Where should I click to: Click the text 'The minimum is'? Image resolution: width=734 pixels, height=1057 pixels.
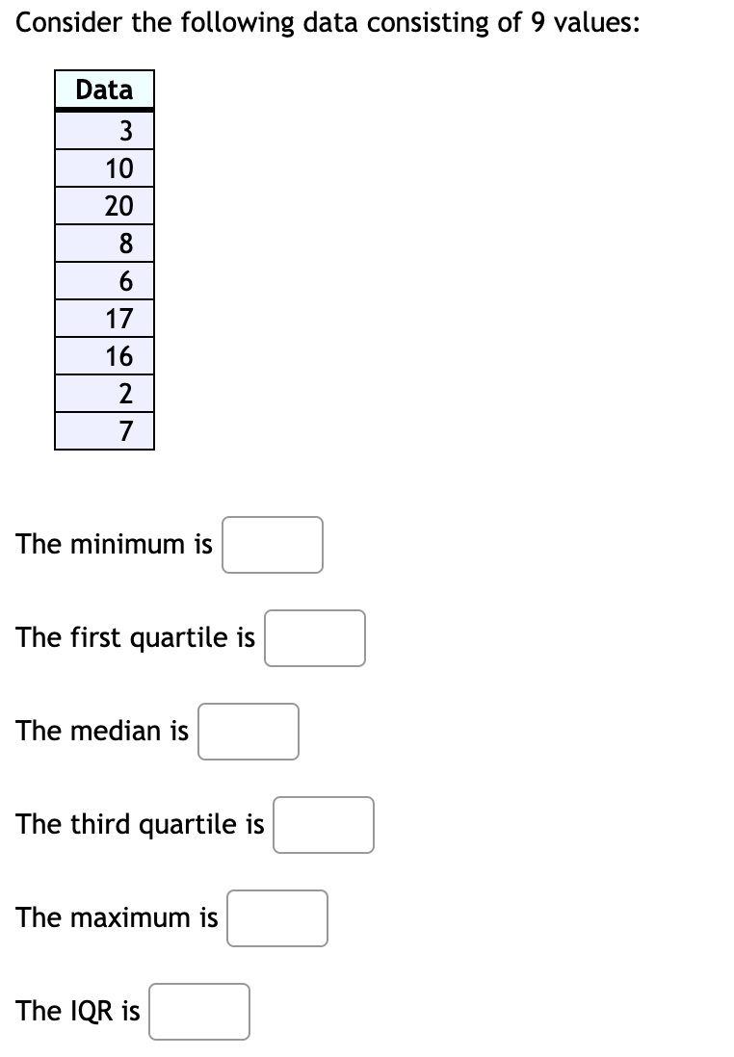pyautogui.click(x=114, y=544)
